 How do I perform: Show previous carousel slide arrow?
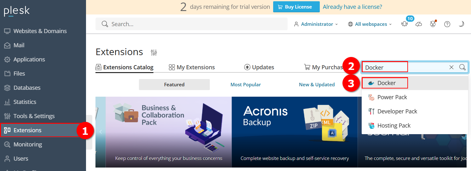point(101,132)
